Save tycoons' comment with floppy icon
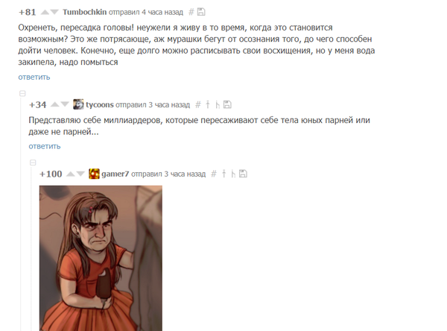Viewport: 447px width, 331px height. [227, 104]
